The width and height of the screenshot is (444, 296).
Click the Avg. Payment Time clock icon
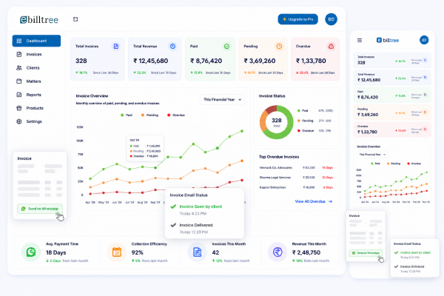(31, 252)
